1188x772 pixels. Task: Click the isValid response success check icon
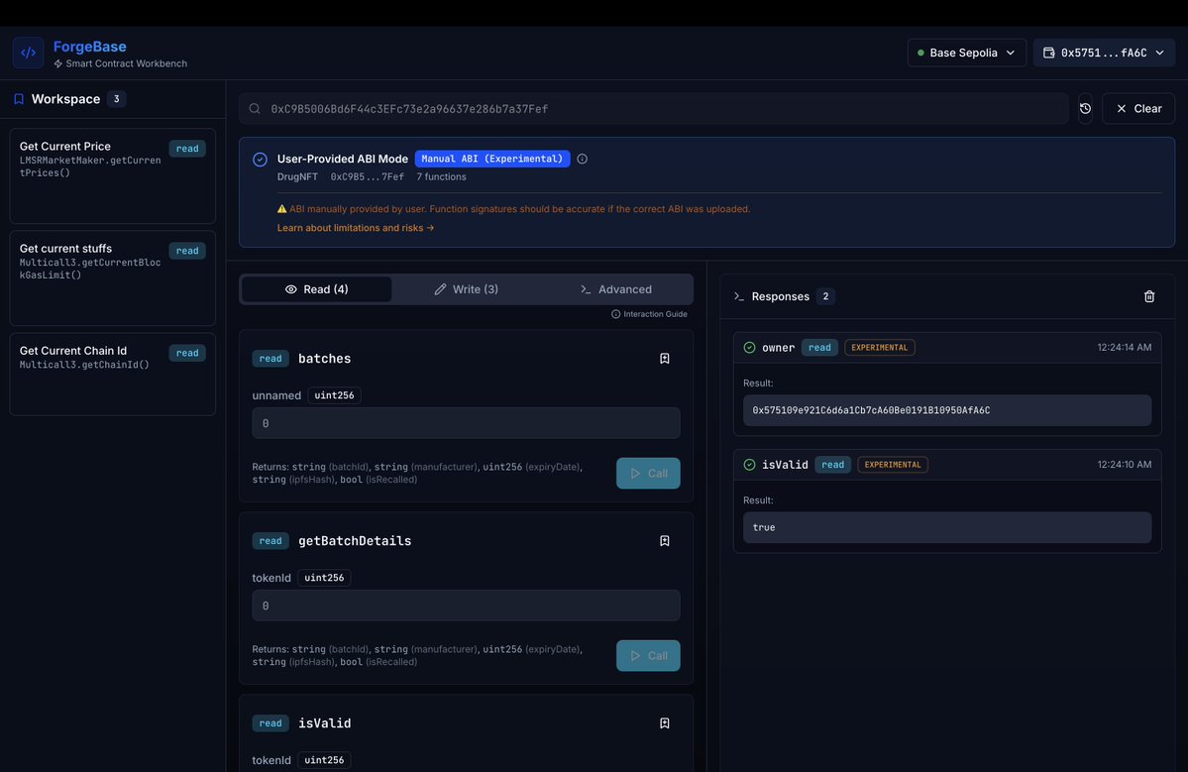[x=749, y=465]
